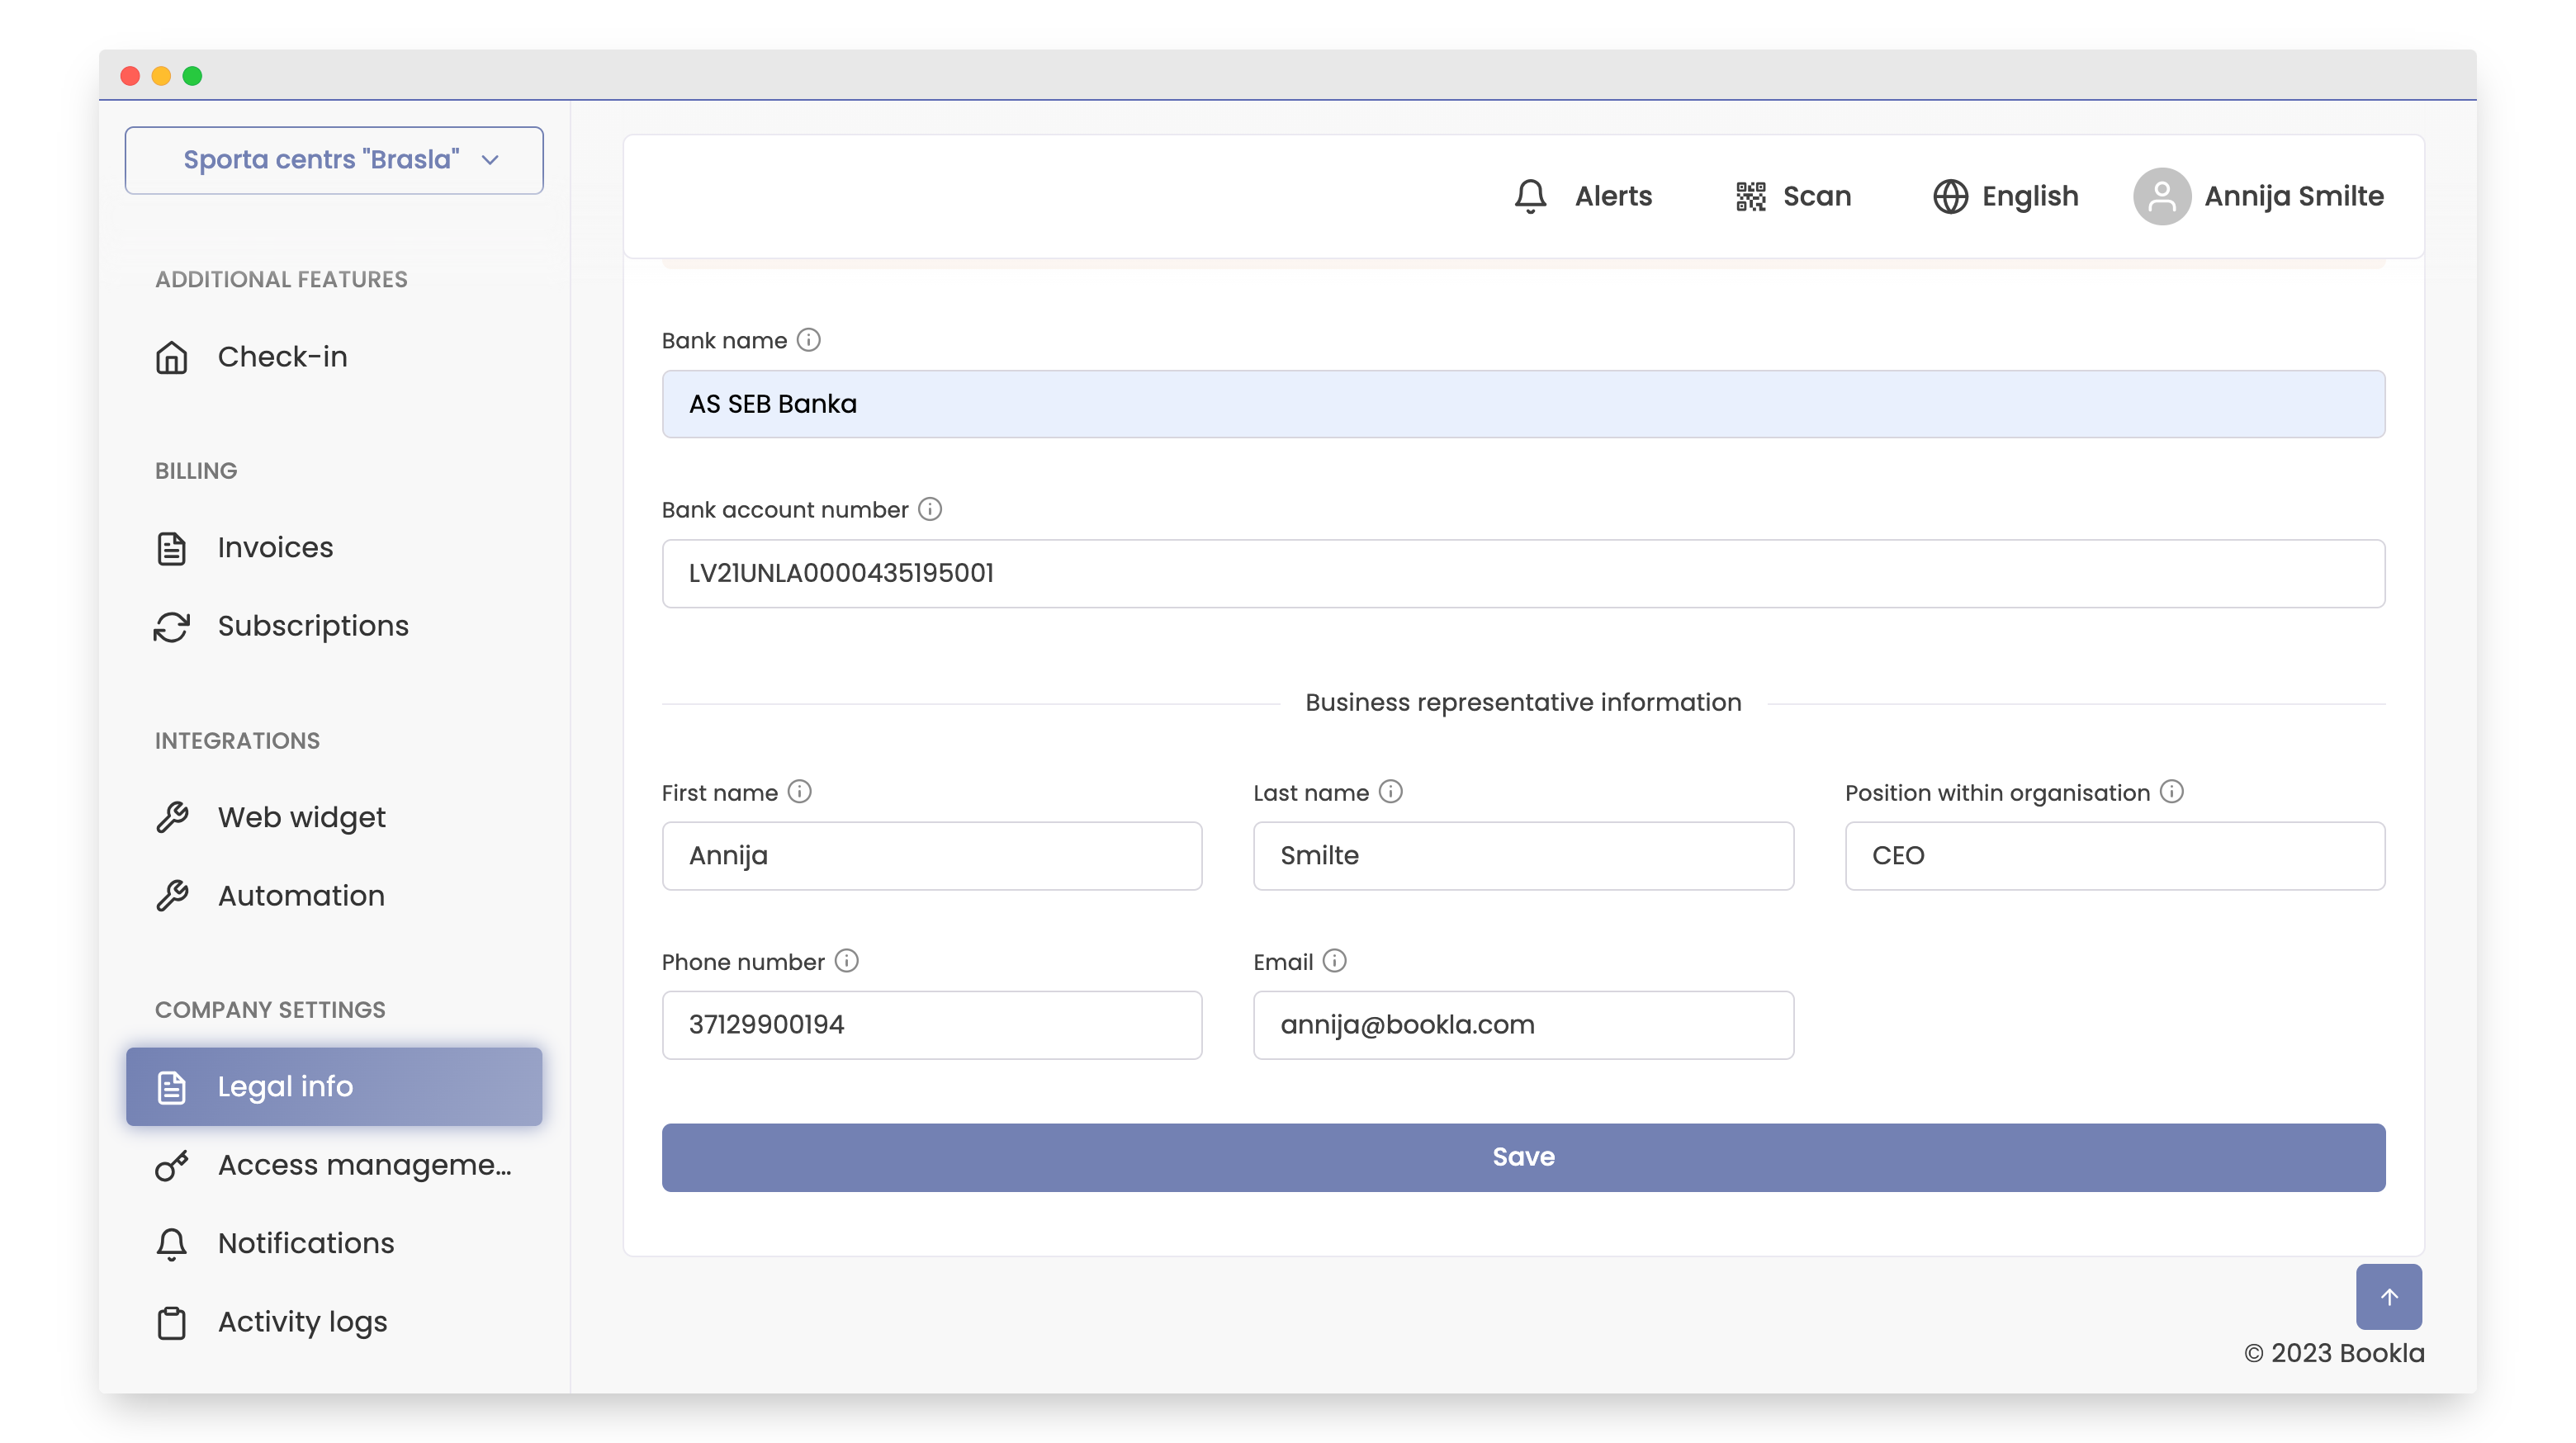Click Annija Smilte's profile avatar
Image resolution: width=2576 pixels, height=1443 pixels.
coord(2161,196)
